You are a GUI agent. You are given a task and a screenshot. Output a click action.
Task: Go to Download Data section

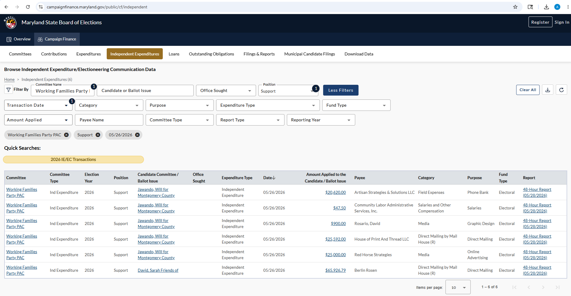click(359, 54)
